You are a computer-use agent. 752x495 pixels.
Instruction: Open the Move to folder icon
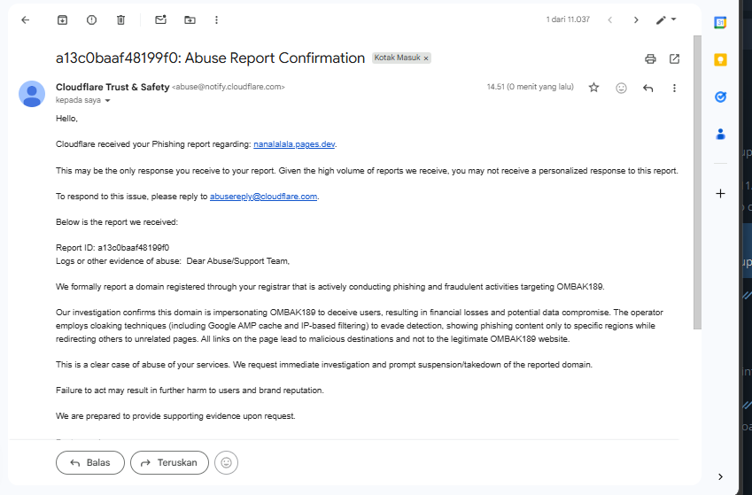click(190, 19)
